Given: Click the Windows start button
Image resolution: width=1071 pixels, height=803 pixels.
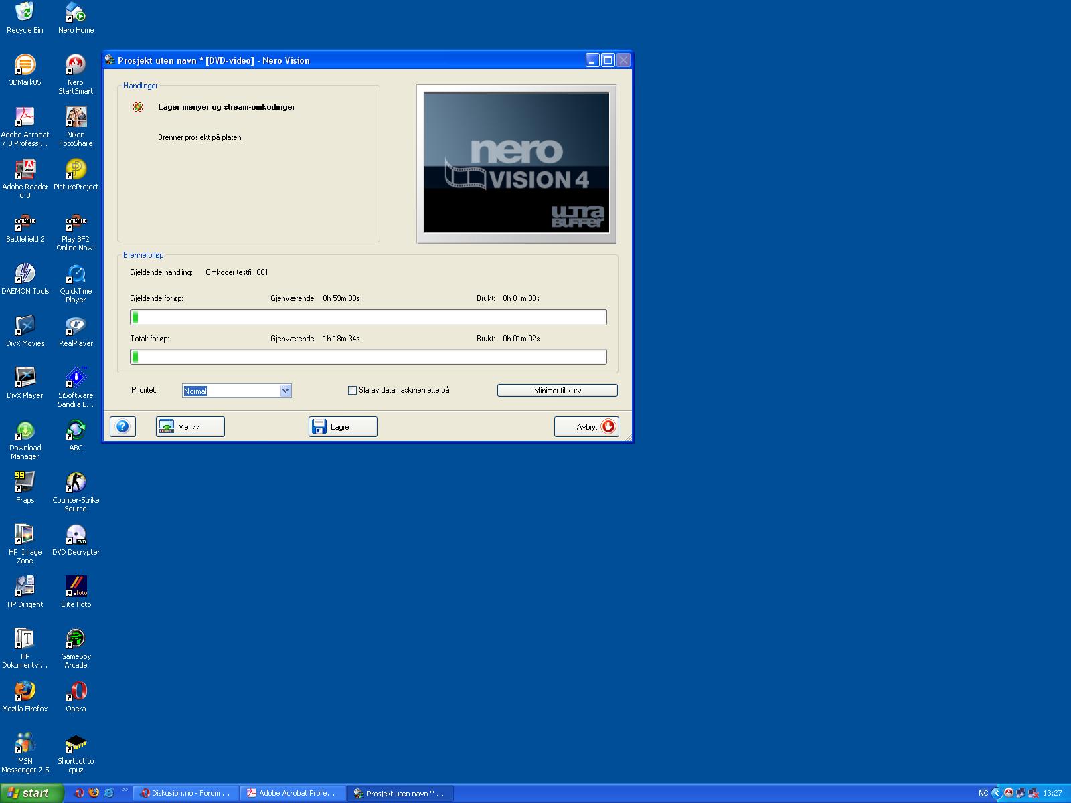Looking at the screenshot, I should click(31, 793).
